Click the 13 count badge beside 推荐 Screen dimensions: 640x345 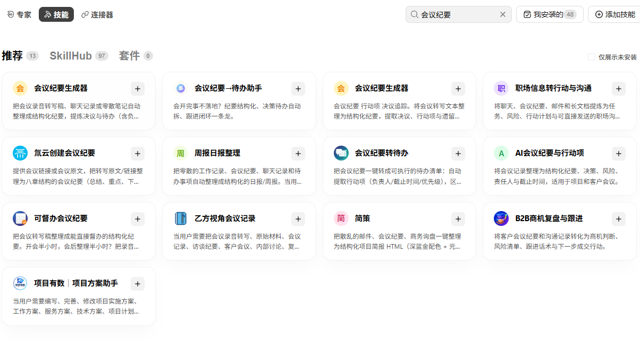point(32,56)
